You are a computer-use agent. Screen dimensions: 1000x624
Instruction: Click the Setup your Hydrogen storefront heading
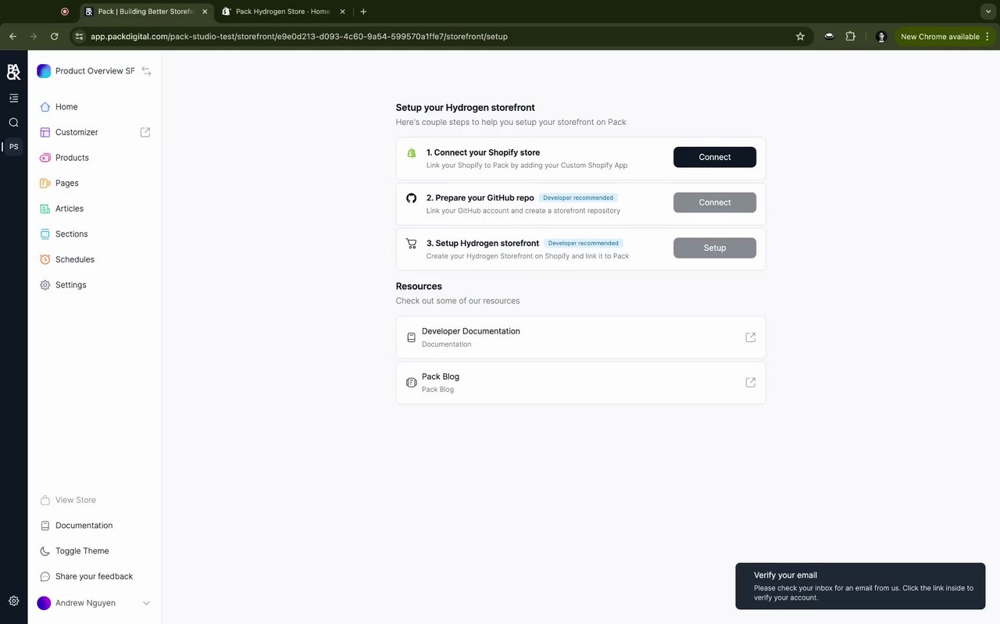tap(465, 108)
